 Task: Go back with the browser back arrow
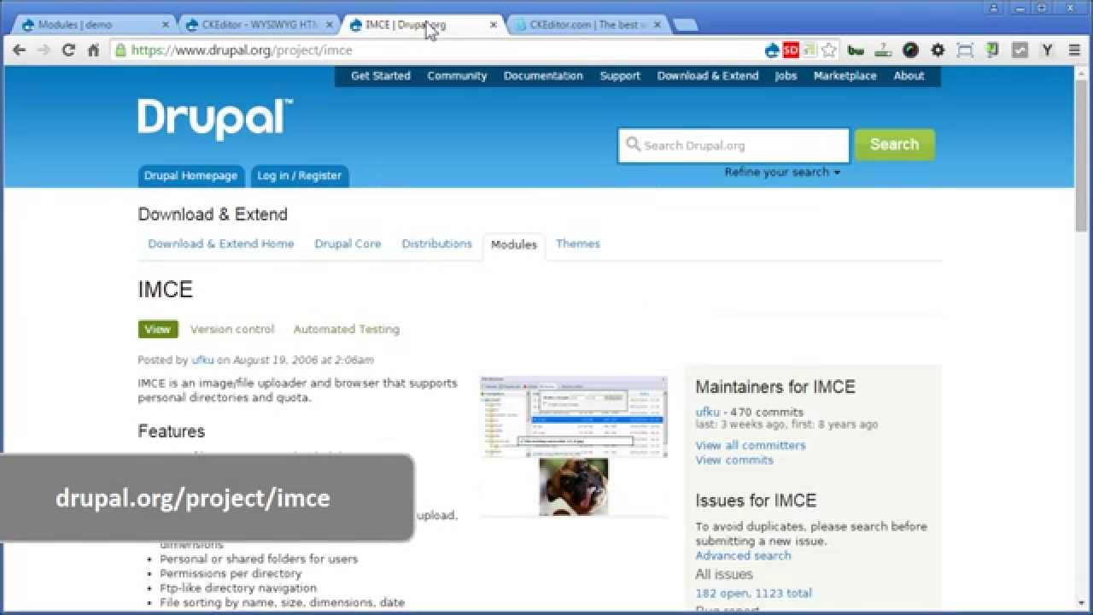[x=20, y=50]
